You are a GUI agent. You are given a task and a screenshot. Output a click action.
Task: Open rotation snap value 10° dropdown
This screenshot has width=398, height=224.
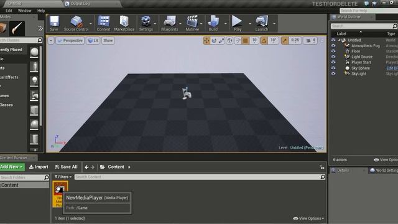click(274, 40)
